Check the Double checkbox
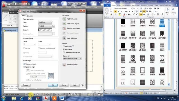The height and width of the screenshot is (101, 179). [24, 49]
